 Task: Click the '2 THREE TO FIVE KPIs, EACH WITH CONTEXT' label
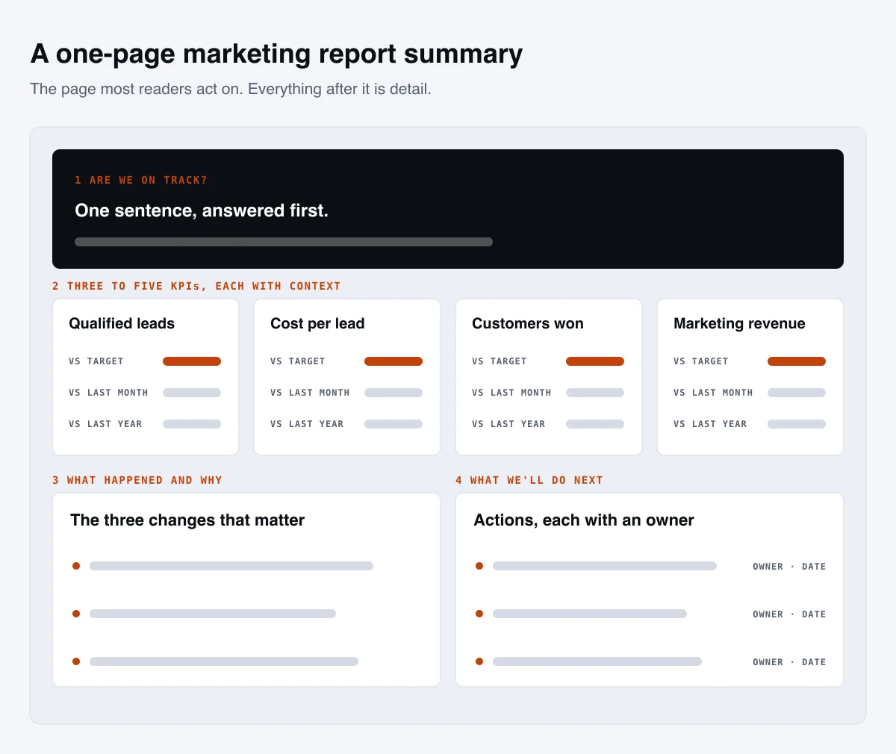(196, 286)
